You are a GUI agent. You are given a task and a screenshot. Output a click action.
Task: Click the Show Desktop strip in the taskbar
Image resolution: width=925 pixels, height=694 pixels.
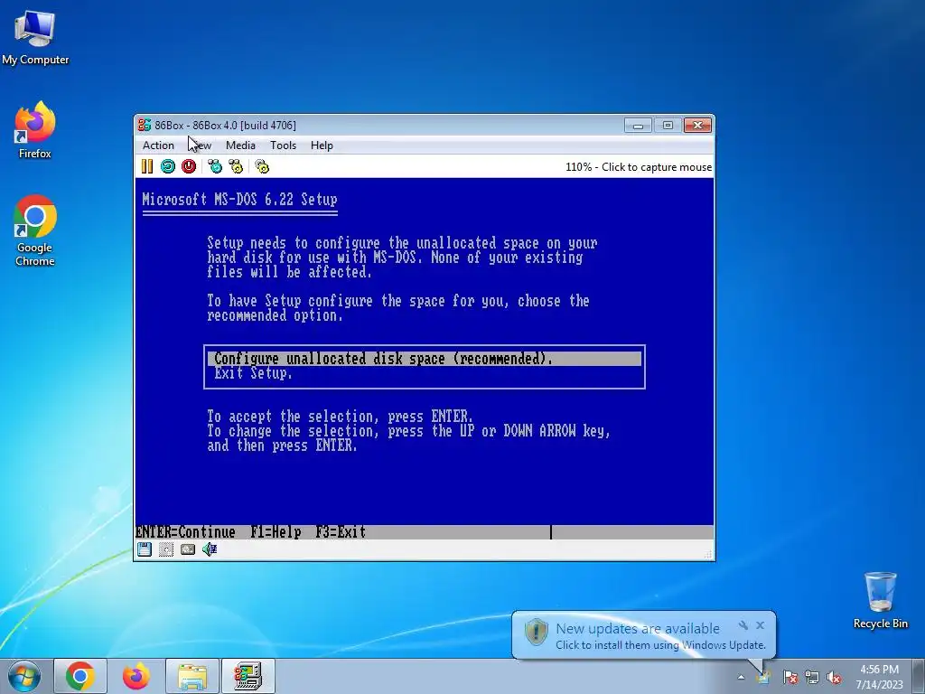(920, 676)
